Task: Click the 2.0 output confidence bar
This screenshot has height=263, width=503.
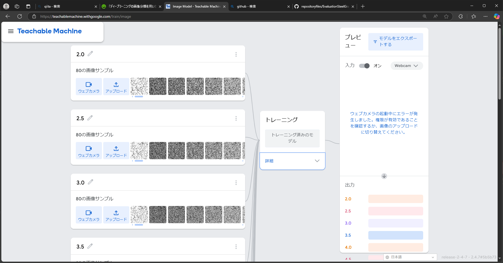Action: (x=395, y=199)
